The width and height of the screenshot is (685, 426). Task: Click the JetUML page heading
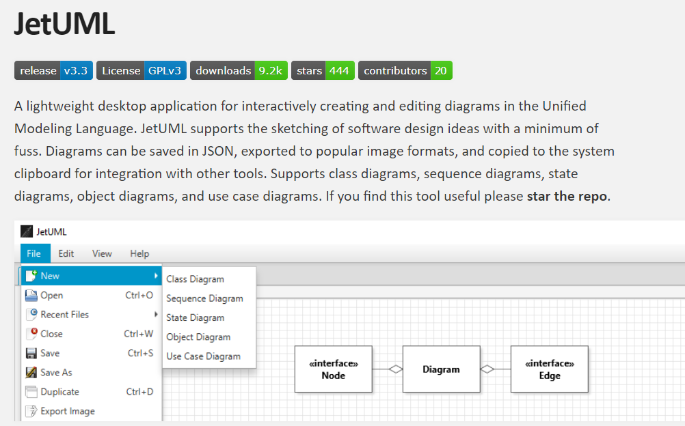click(x=64, y=24)
